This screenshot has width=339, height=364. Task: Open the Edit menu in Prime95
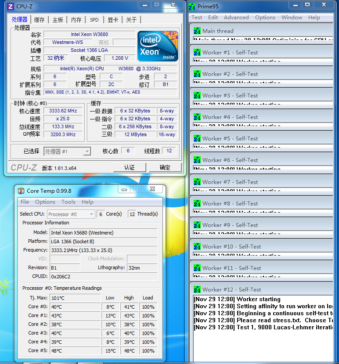point(213,18)
